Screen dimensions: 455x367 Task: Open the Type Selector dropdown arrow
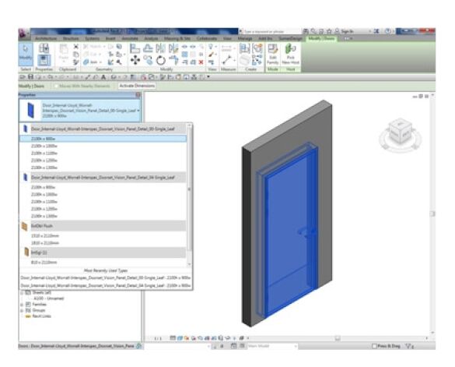pyautogui.click(x=138, y=111)
